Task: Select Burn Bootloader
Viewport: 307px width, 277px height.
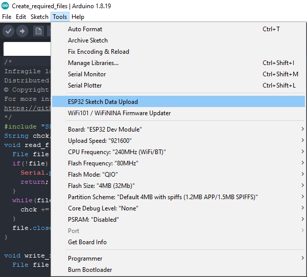Action: tap(178, 270)
